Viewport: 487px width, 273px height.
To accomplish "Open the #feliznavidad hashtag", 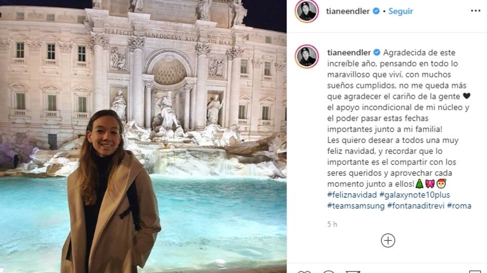I will click(352, 195).
